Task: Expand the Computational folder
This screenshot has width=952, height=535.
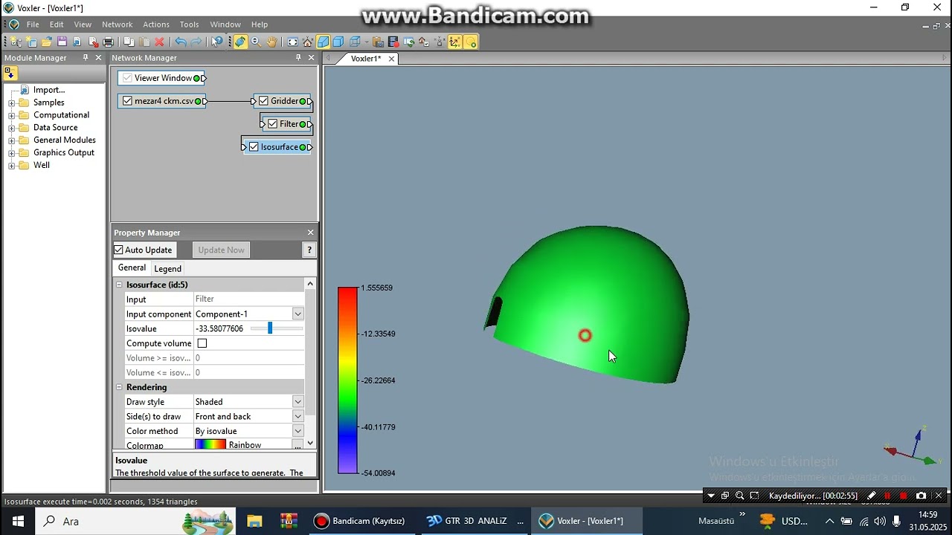Action: tap(12, 116)
